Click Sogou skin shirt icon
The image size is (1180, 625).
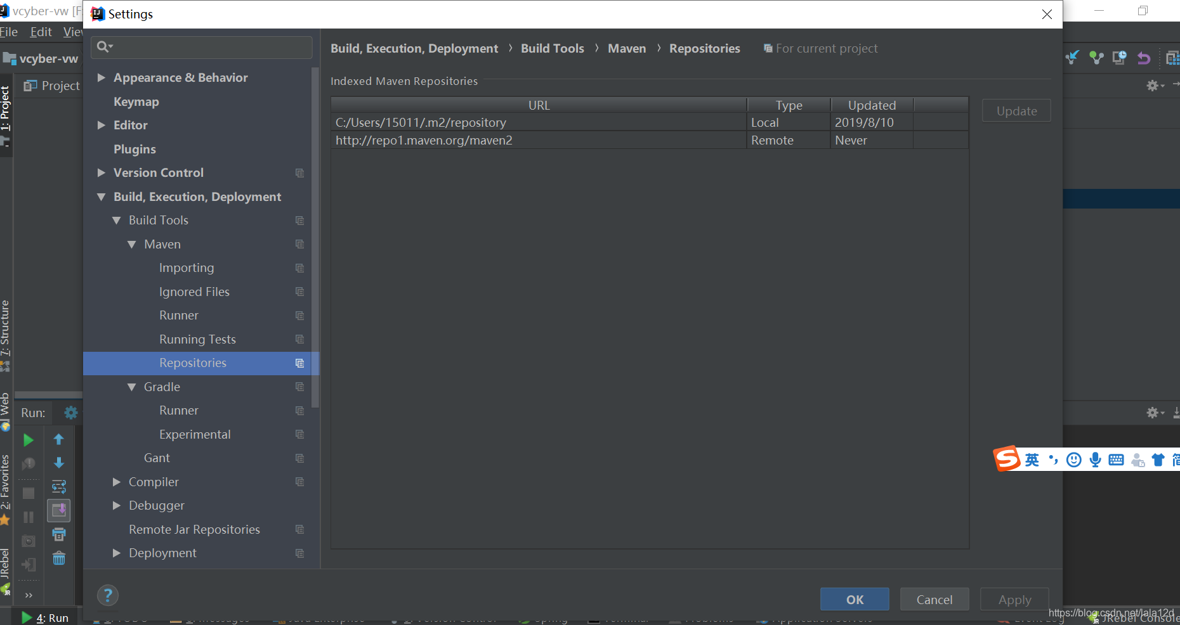[1158, 460]
